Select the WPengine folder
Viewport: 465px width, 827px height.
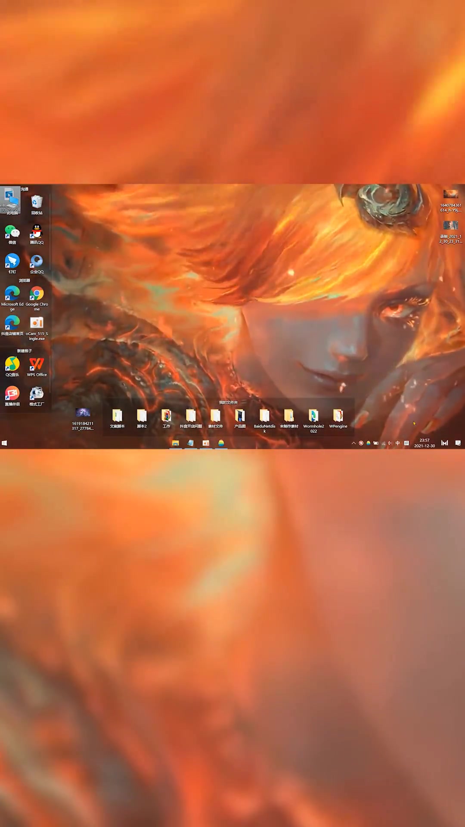(x=338, y=419)
